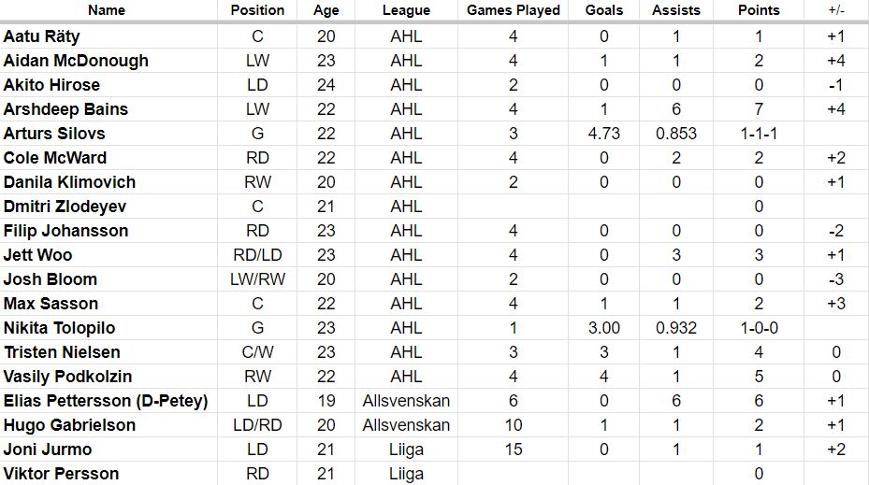
Task: Click Joni Jurmo's Liiga league cell
Action: [x=406, y=449]
